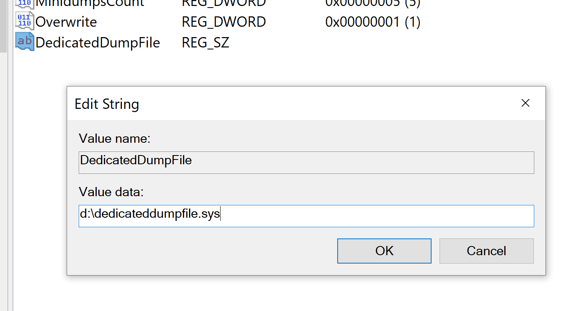Confirm the edit with OK
The height and width of the screenshot is (311, 581).
click(x=384, y=251)
